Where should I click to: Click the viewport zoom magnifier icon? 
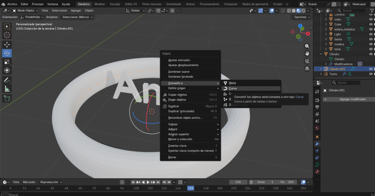[x=307, y=46]
